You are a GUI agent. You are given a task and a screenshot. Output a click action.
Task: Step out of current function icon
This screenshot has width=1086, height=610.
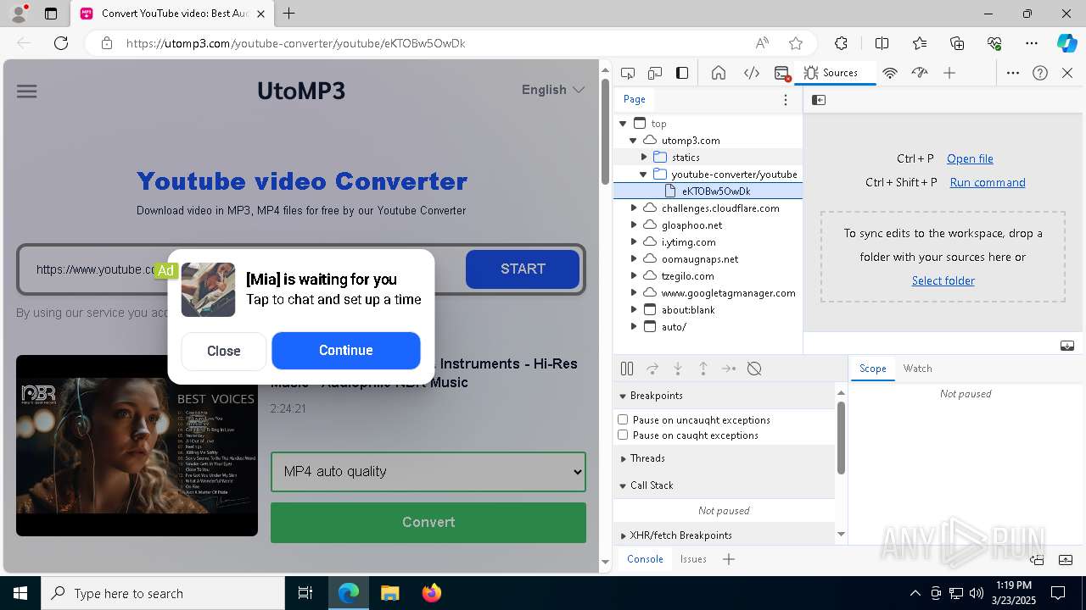[x=703, y=369]
